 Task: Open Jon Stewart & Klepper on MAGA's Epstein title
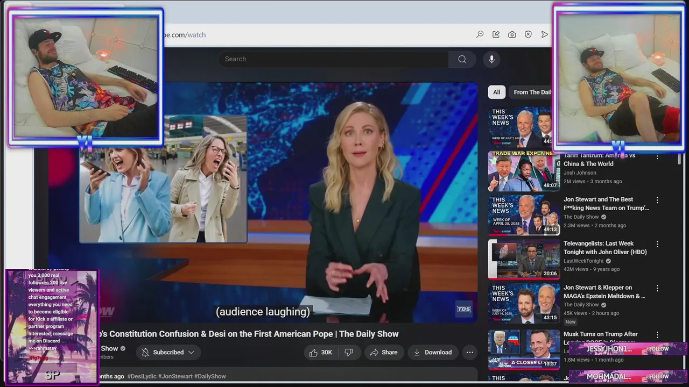[x=604, y=292]
